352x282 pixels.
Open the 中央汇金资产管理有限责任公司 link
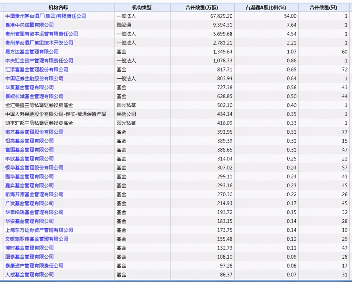[x=39, y=60]
